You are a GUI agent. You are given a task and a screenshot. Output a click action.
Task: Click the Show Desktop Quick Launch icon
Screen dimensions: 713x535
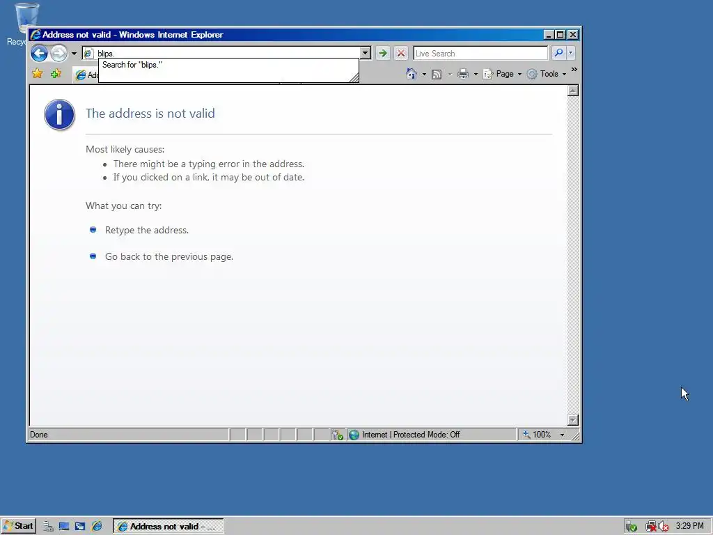[x=64, y=527]
